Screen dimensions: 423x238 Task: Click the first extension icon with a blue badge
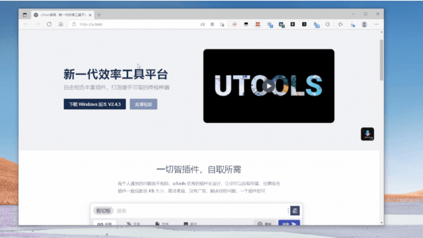(270, 25)
